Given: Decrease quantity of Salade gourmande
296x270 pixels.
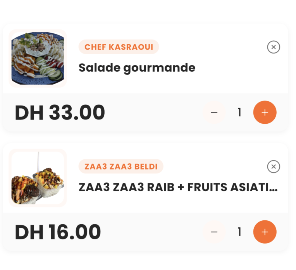Looking at the screenshot, I should [214, 112].
